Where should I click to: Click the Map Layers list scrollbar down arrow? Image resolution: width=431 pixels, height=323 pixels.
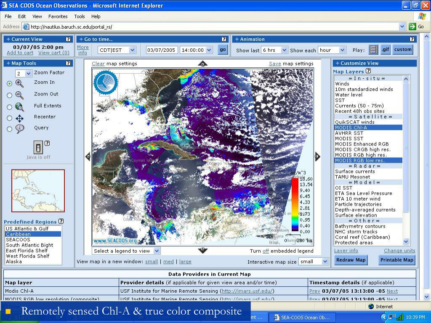[x=406, y=241]
